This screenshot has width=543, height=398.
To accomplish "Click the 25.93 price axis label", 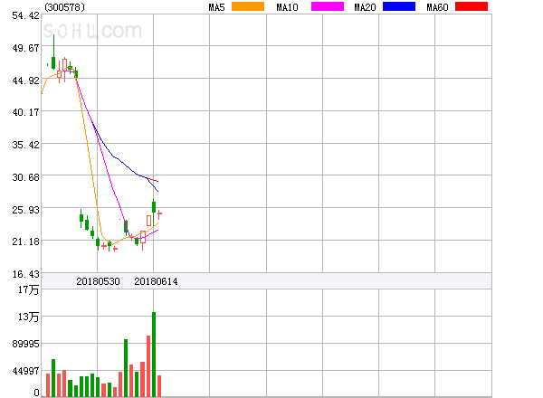I will pos(25,209).
